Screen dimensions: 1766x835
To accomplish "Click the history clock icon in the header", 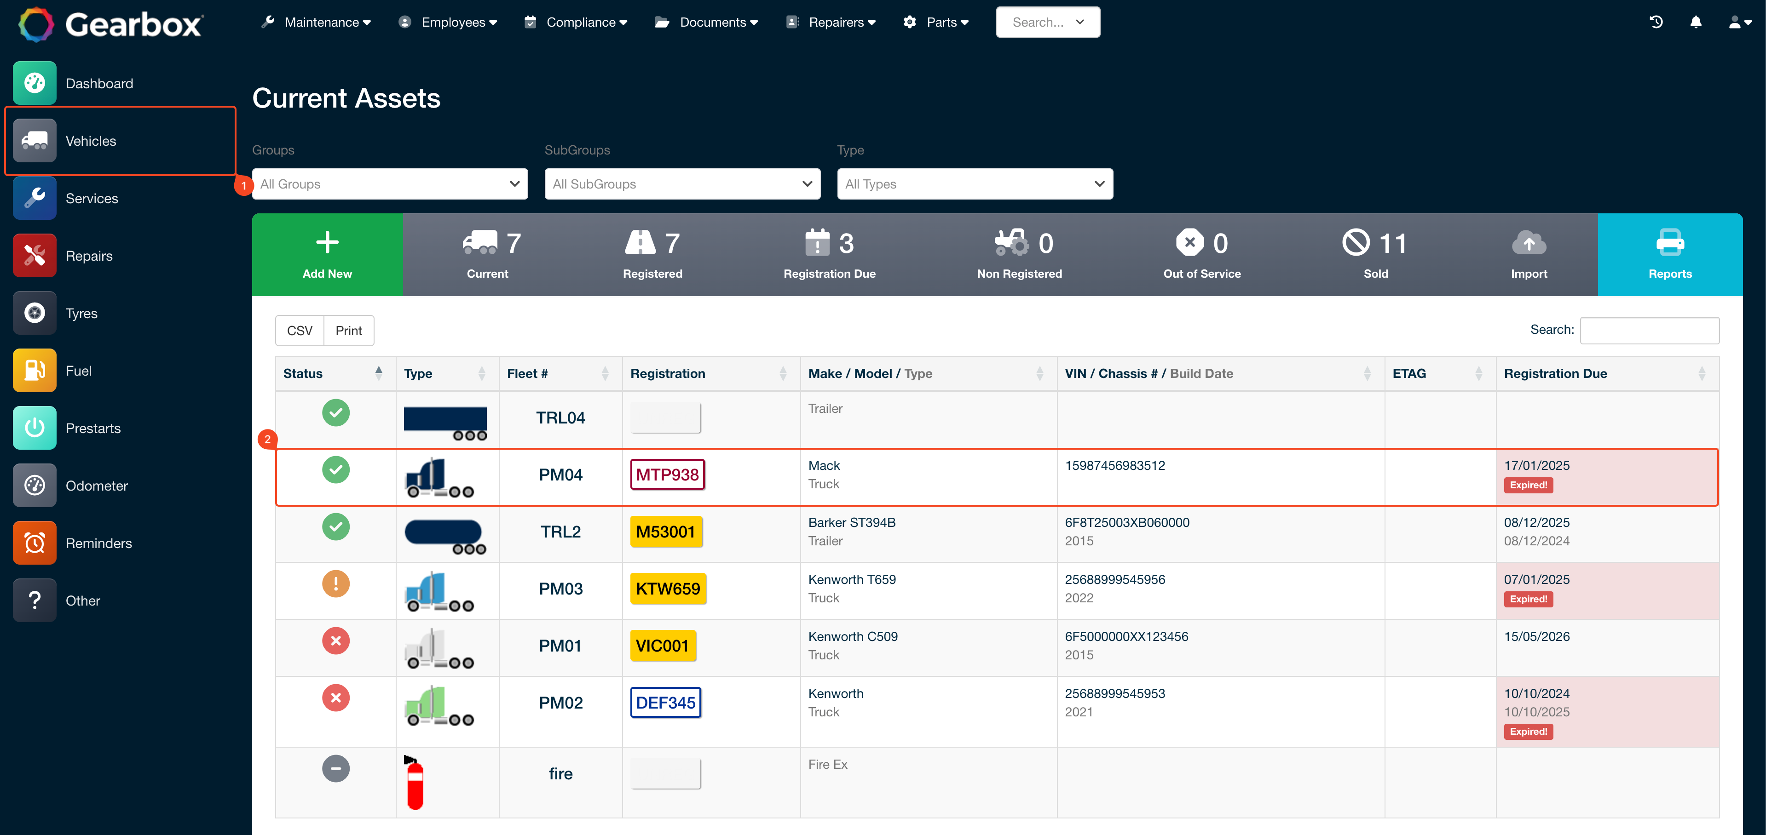I will (x=1656, y=22).
